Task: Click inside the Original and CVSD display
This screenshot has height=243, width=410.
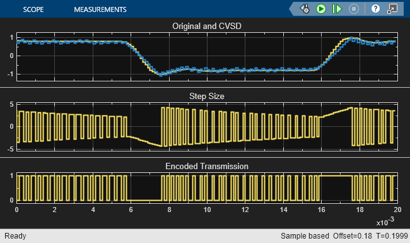Action: pyautogui.click(x=207, y=57)
